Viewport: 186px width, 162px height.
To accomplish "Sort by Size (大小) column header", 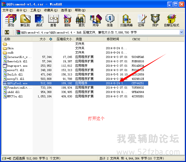I will [x=43, y=39].
